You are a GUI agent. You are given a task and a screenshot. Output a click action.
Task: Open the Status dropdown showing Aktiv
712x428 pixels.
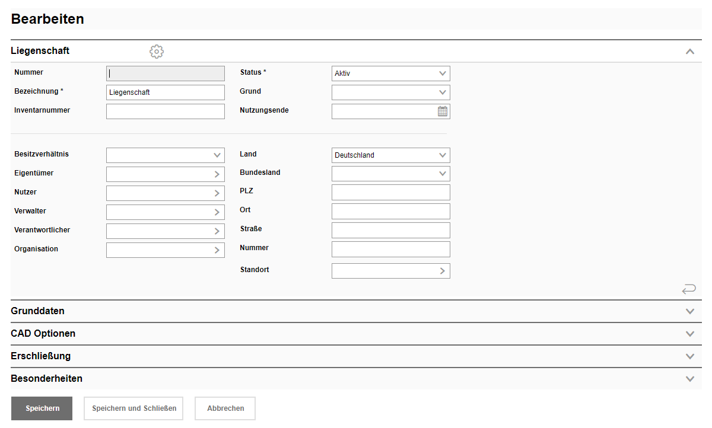point(390,74)
